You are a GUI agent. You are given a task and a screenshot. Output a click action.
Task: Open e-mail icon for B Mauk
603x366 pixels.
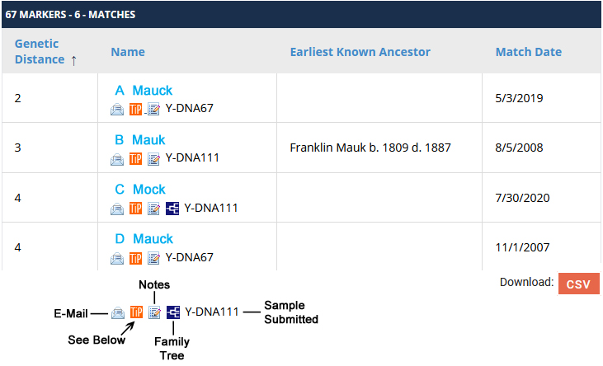coord(117,158)
